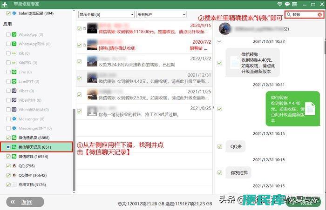
Task: Click the chat pane vertical scrollbar
Action: click(x=325, y=48)
